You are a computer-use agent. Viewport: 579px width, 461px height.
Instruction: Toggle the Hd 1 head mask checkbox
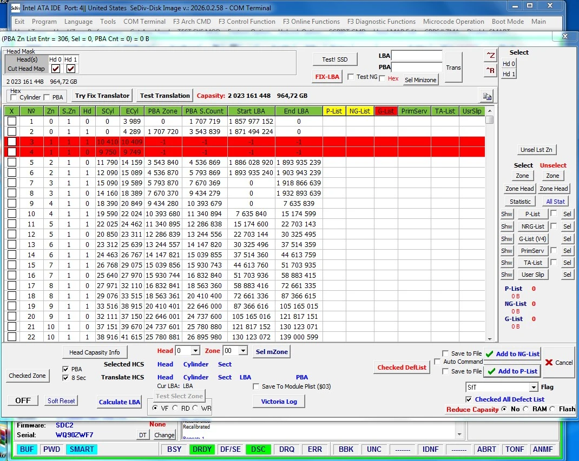[x=71, y=69]
